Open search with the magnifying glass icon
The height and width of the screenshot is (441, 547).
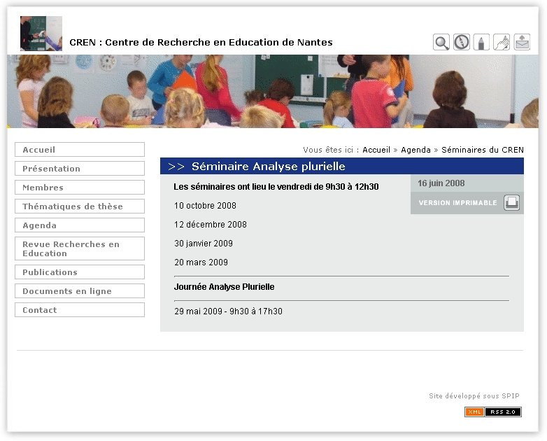click(x=441, y=42)
